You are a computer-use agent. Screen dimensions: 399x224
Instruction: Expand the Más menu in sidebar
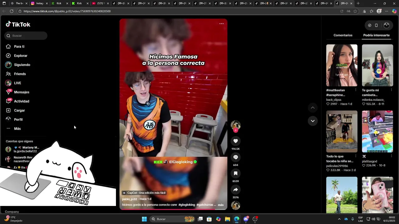coord(17,129)
